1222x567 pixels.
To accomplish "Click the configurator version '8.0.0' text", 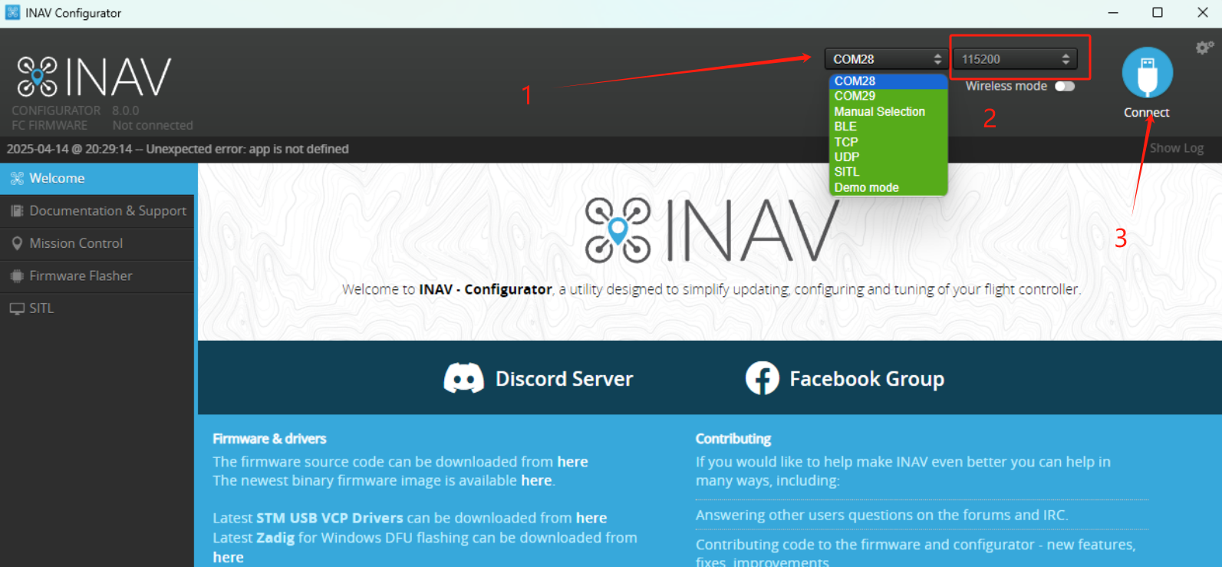I will coord(126,110).
